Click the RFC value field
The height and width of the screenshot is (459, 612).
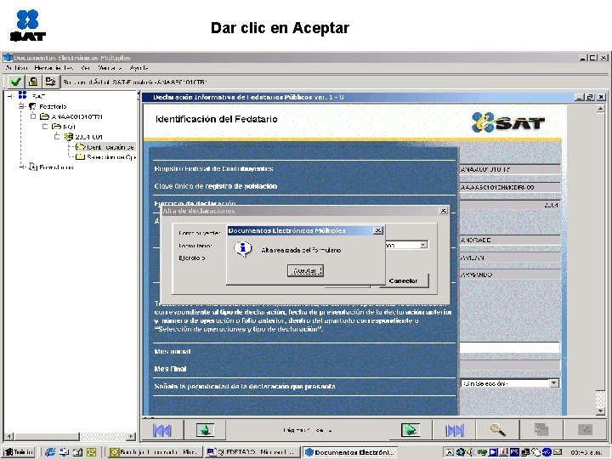(x=510, y=170)
